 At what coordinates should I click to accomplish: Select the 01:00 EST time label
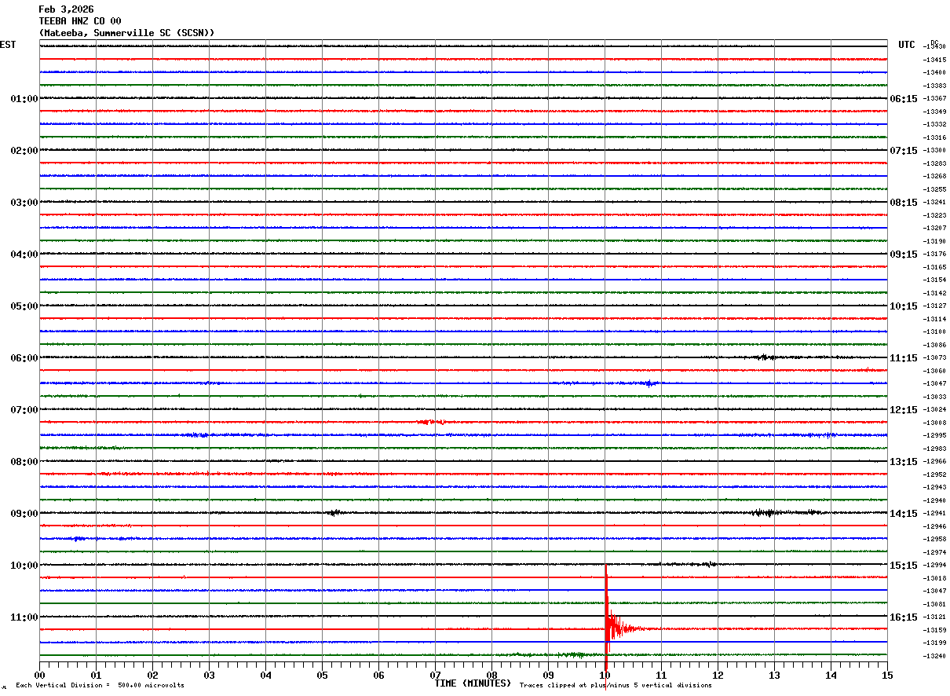(24, 99)
